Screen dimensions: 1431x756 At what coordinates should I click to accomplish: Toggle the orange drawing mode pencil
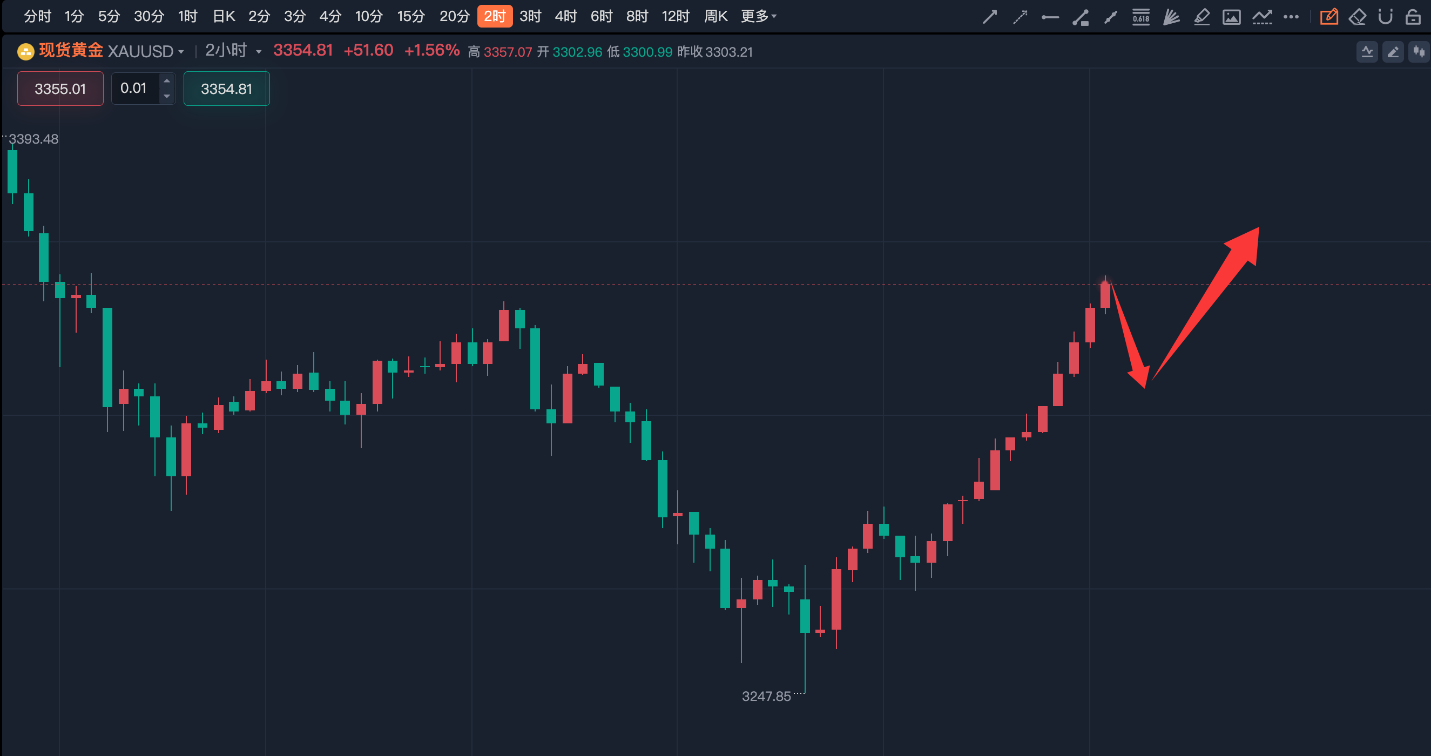pos(1329,17)
